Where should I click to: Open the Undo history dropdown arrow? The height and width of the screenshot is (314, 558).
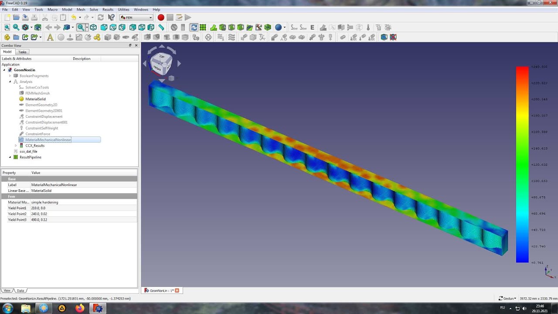[80, 17]
